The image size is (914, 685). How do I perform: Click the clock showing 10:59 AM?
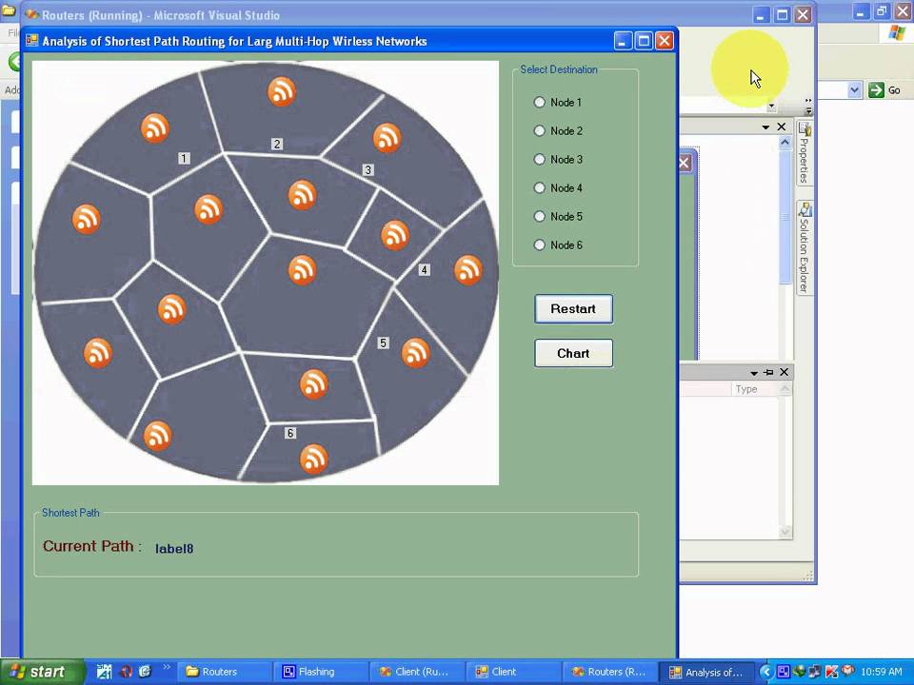(x=881, y=673)
